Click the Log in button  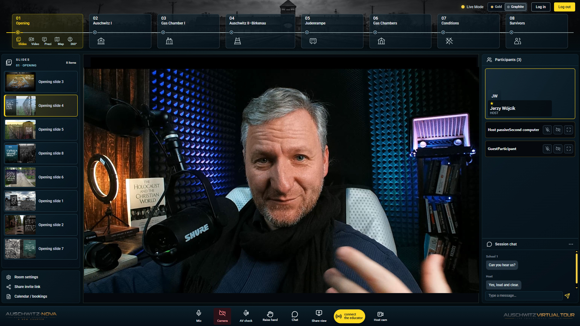coord(541,7)
